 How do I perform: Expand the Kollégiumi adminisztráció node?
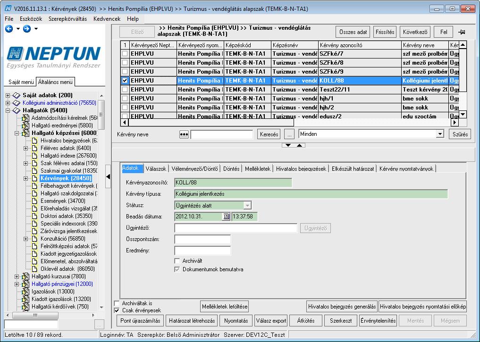point(8,103)
